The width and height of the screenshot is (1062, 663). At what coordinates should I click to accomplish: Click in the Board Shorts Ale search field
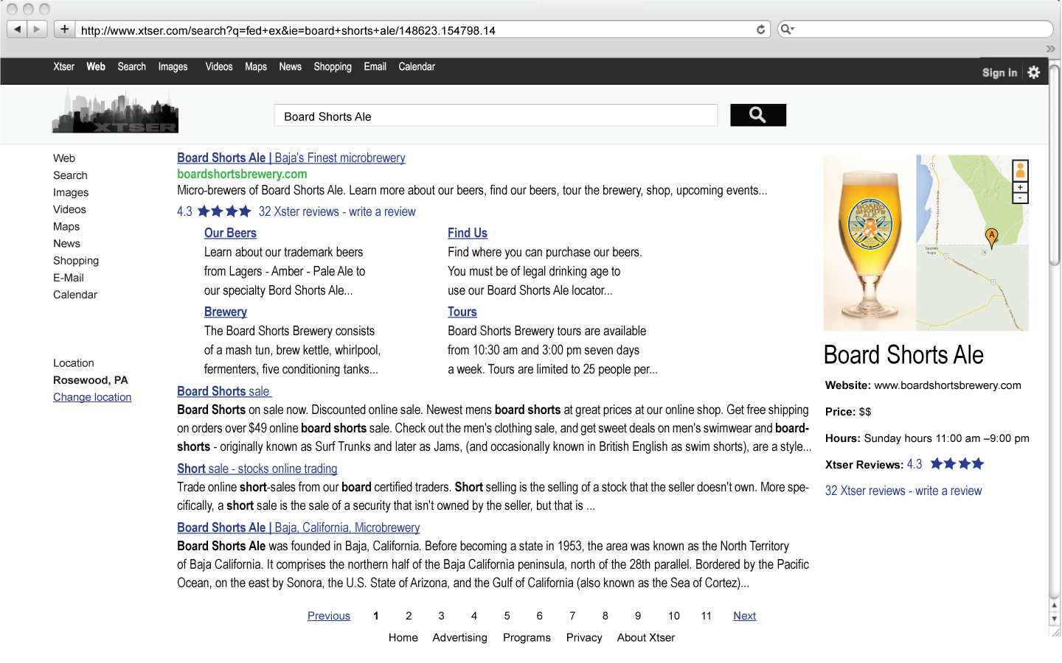(x=496, y=116)
